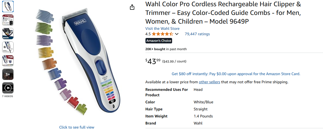Click to see full view link
The height and width of the screenshot is (131, 323).
coord(77,127)
